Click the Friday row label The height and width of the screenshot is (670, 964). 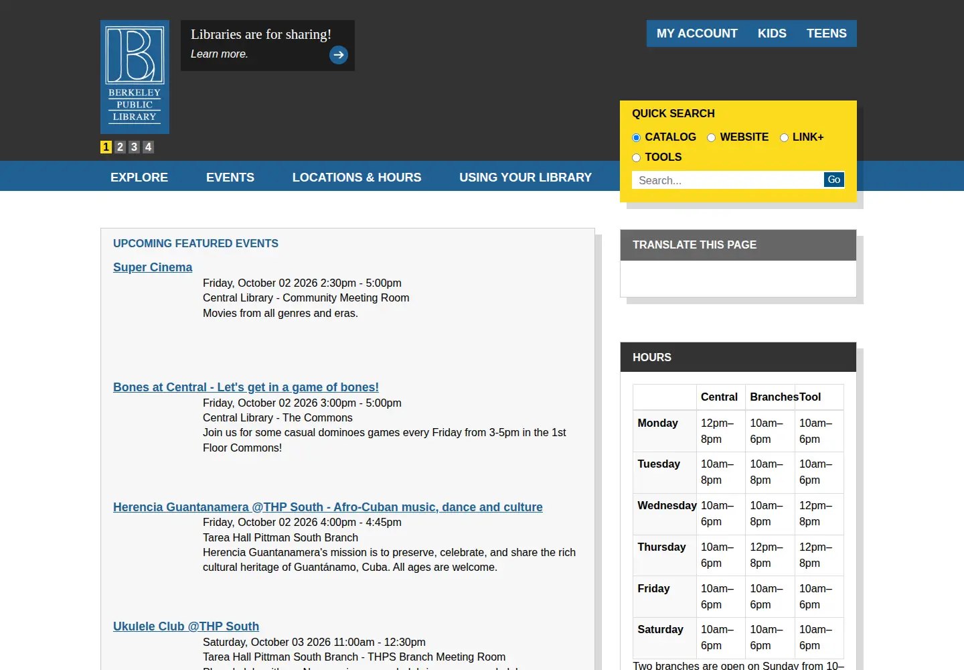653,589
